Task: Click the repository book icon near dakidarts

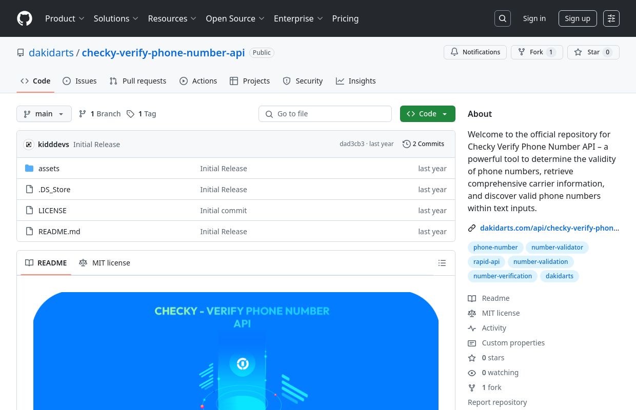Action: (21, 53)
